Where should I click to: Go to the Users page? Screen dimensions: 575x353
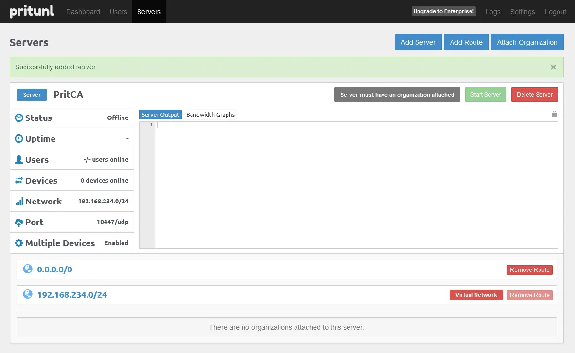(x=119, y=12)
